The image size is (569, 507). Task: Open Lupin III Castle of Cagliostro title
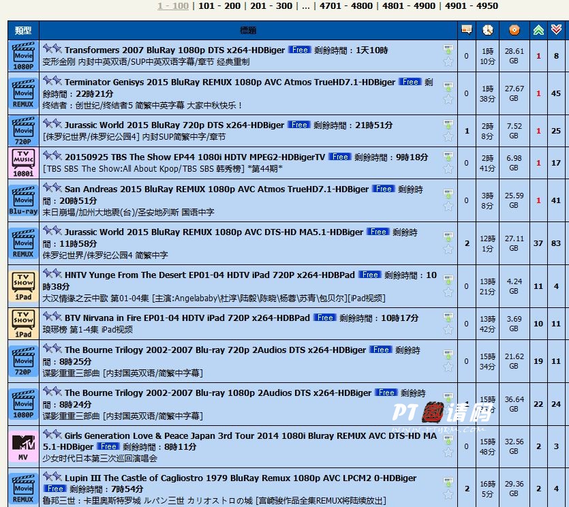click(241, 478)
